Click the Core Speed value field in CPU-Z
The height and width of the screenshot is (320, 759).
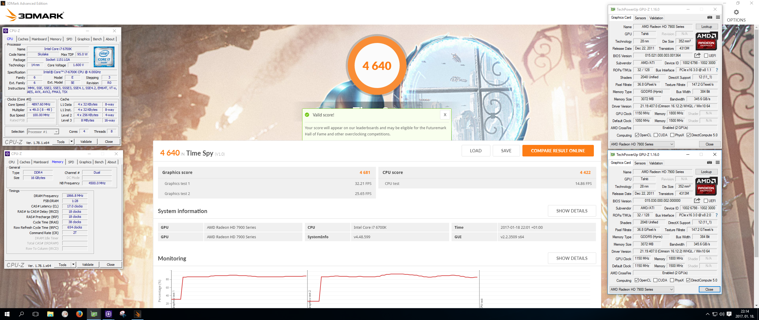(x=41, y=105)
